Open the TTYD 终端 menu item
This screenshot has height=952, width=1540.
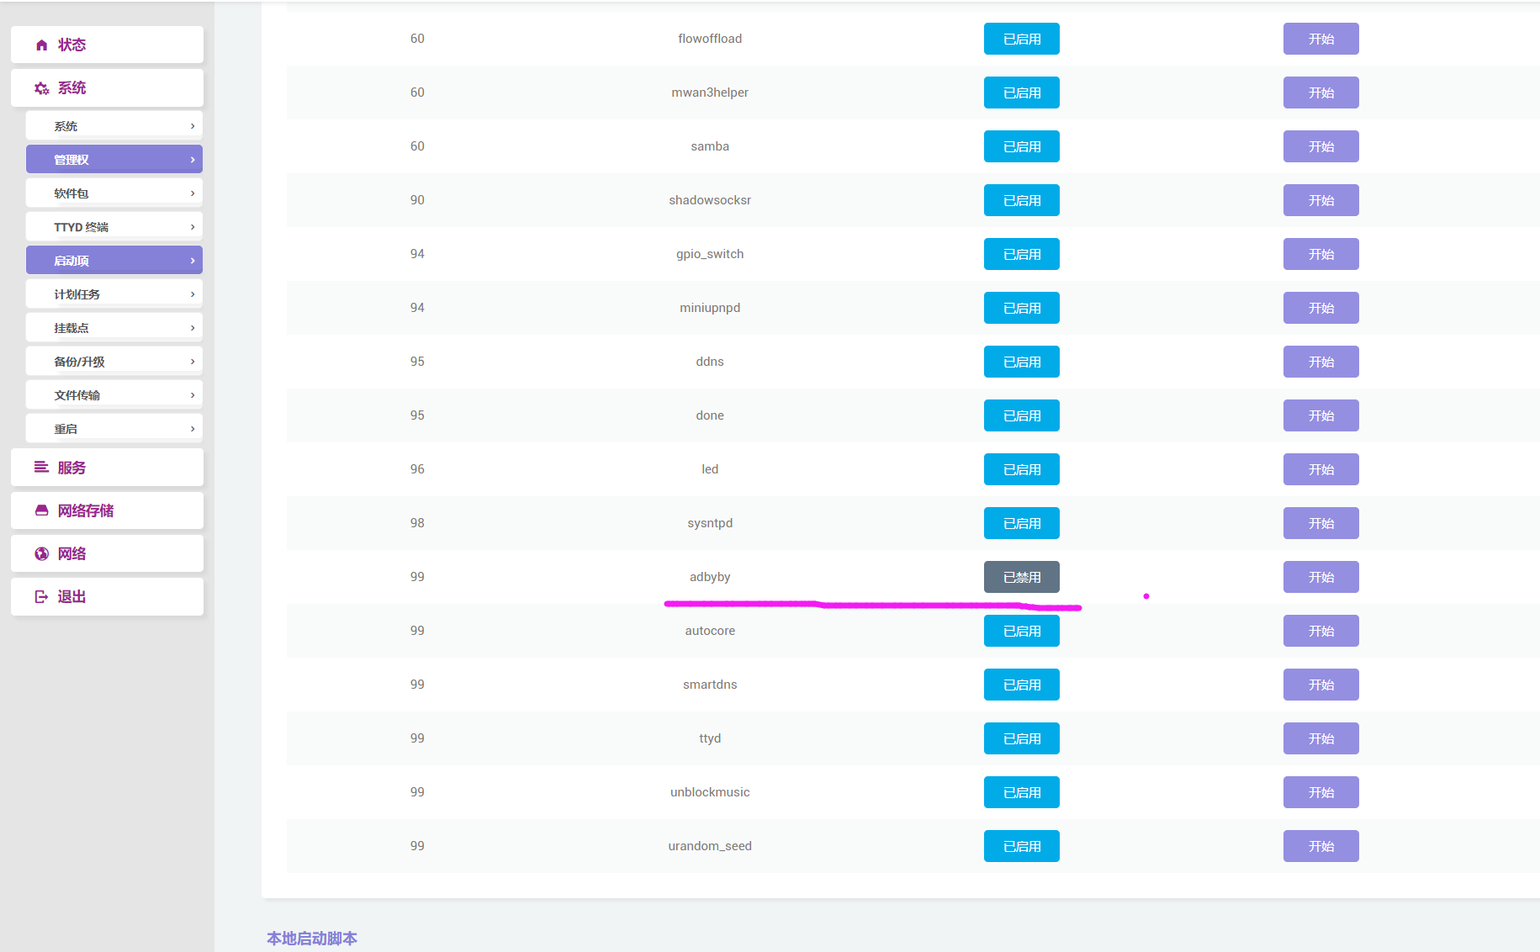coord(114,225)
